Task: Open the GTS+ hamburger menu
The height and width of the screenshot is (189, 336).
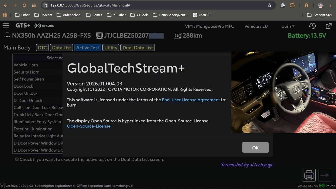Action: 6,26
